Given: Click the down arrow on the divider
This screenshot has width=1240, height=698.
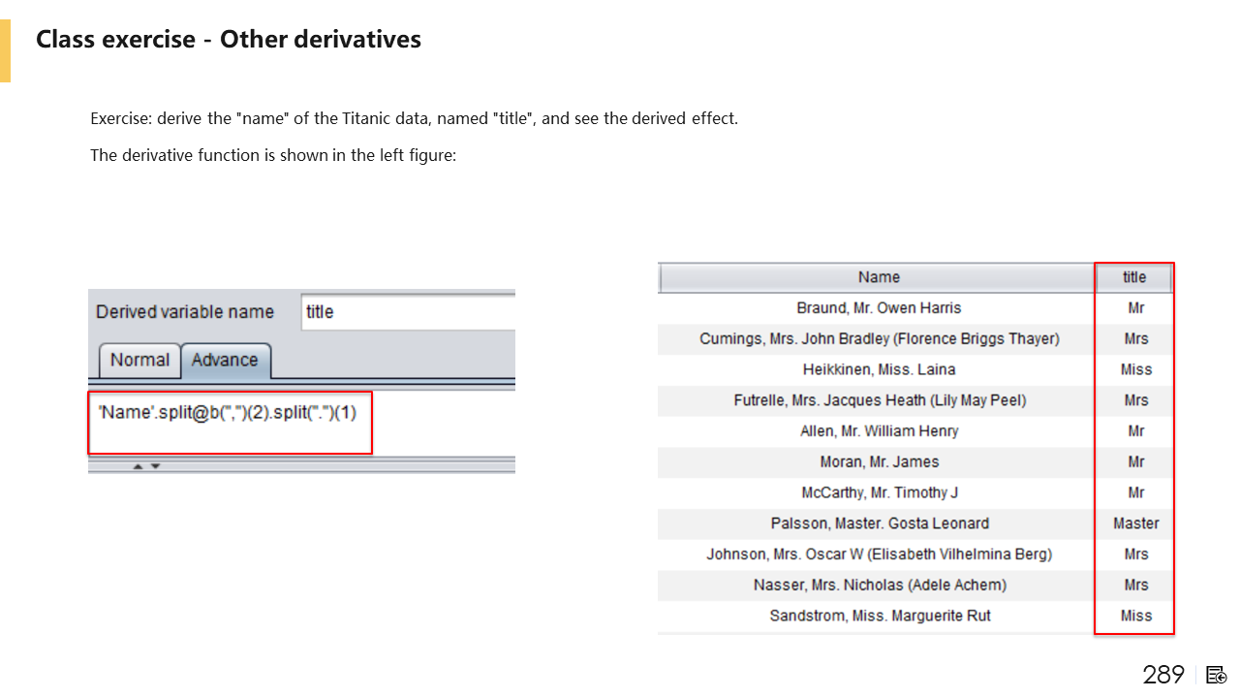Looking at the screenshot, I should coord(155,466).
